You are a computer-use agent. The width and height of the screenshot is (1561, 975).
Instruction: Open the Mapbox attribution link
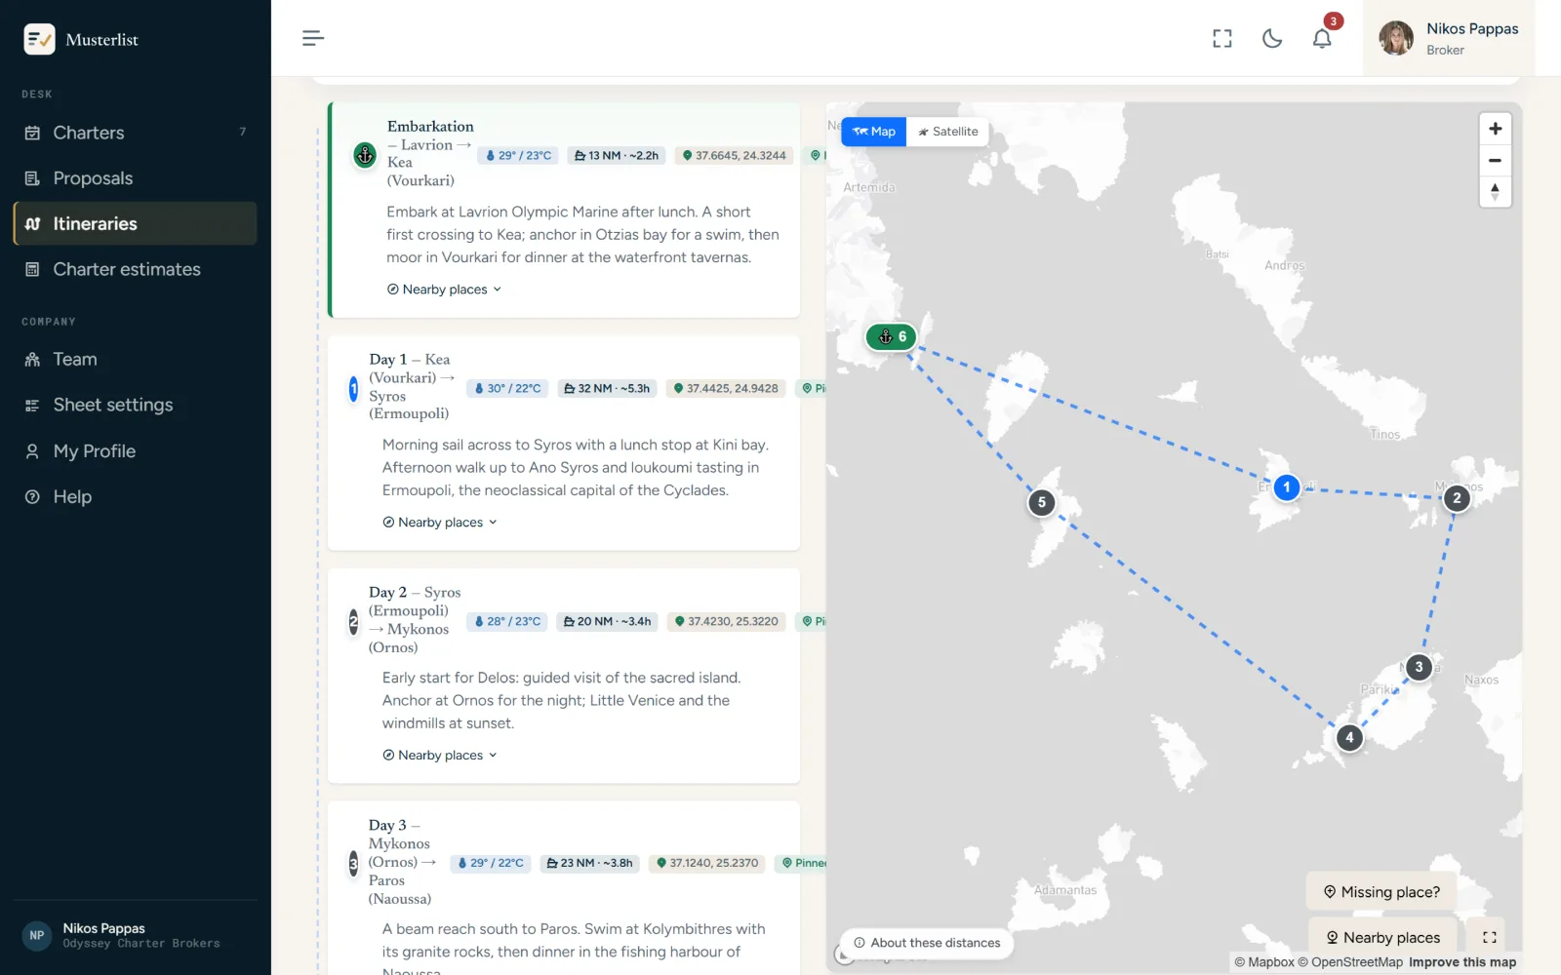pyautogui.click(x=1264, y=962)
